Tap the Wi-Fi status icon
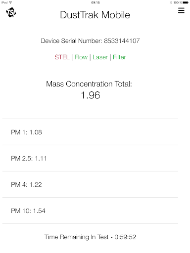 click(x=10, y=2)
